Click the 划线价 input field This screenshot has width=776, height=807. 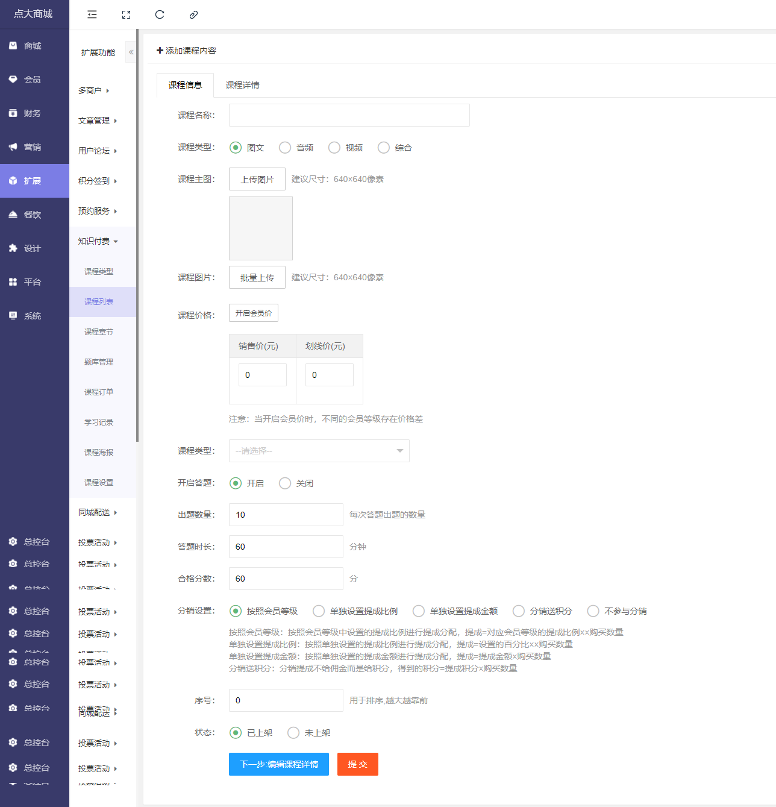[330, 375]
